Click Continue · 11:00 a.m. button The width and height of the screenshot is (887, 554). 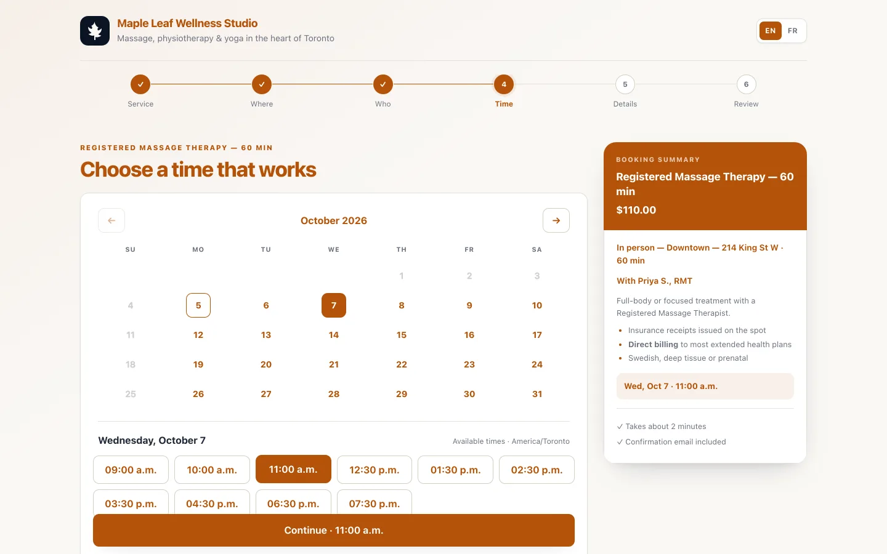point(334,531)
